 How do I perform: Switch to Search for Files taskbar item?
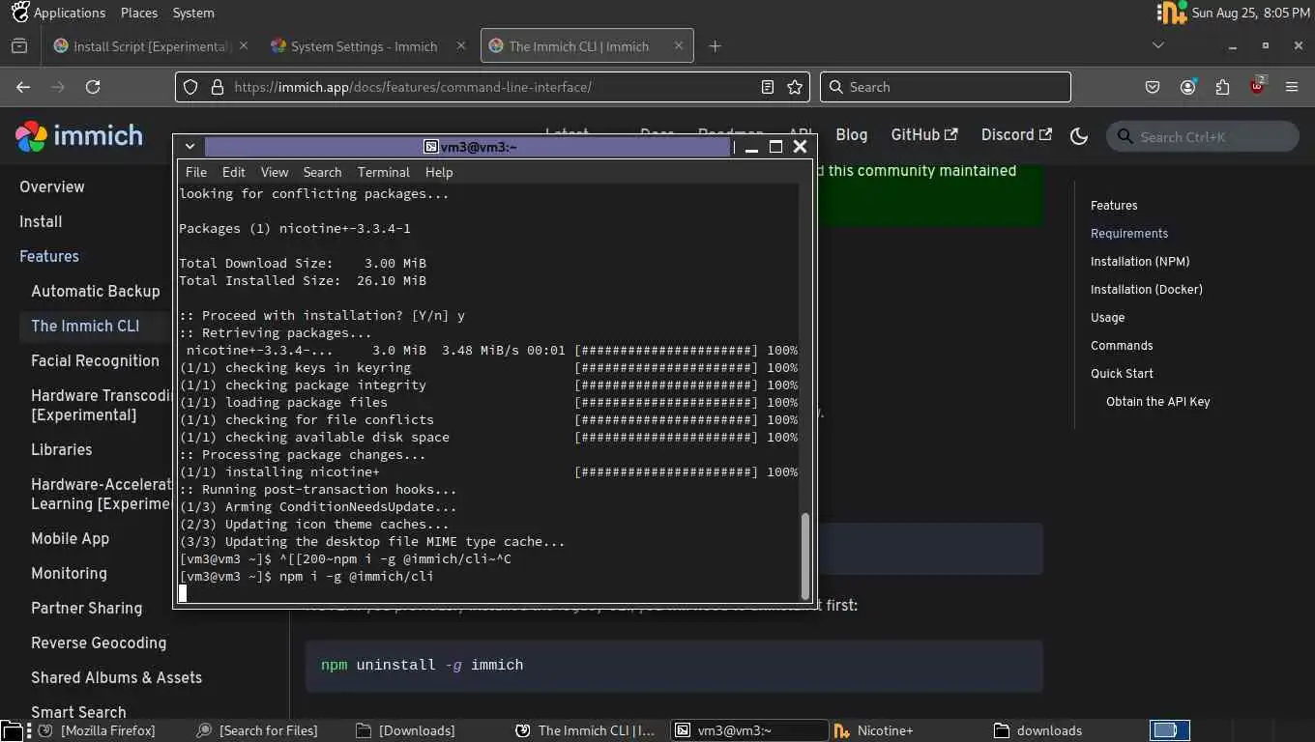257,730
